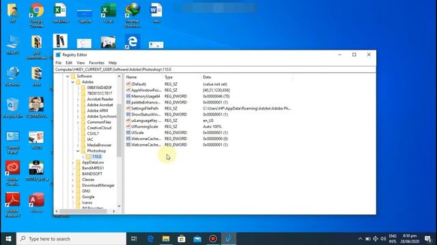Screen dimensions: 437x245
Task: Select the BANDISOFT registry key
Action: click(92, 174)
